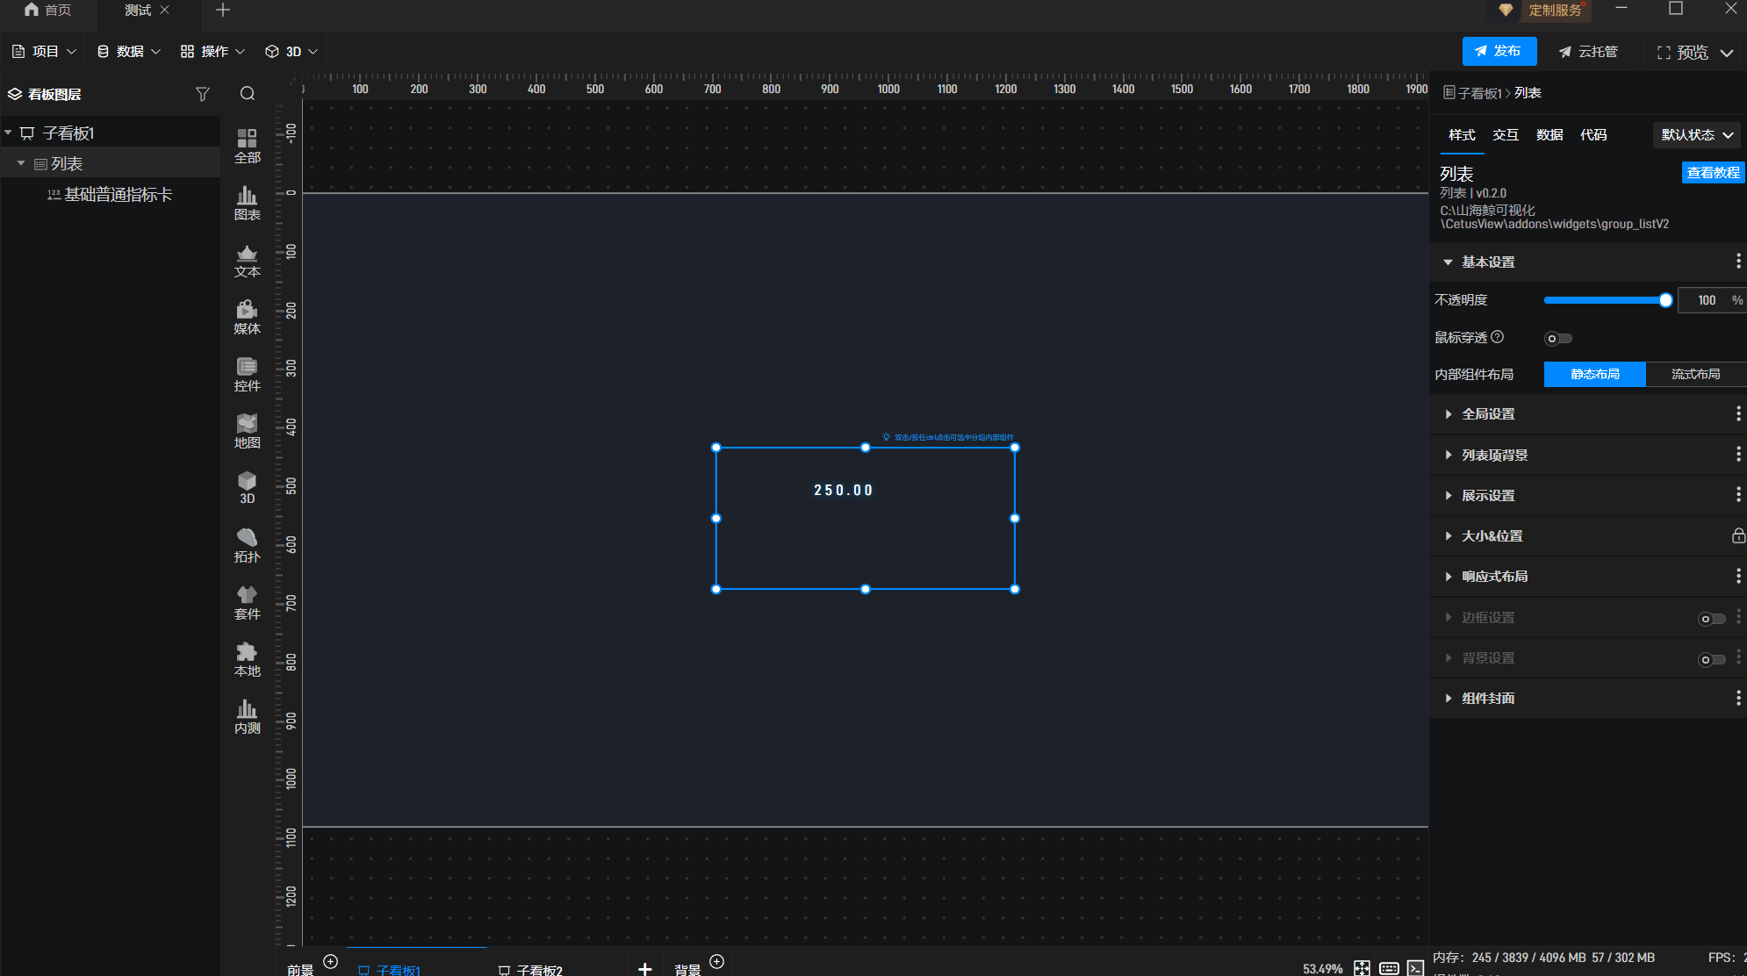Toggle the 鼠标穿透 switch
This screenshot has width=1747, height=976.
coord(1558,338)
